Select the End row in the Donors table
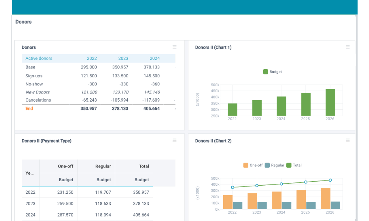This screenshot has width=369, height=221. pos(29,108)
